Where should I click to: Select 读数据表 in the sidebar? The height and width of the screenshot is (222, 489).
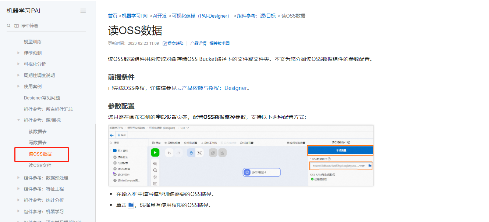[x=38, y=131]
